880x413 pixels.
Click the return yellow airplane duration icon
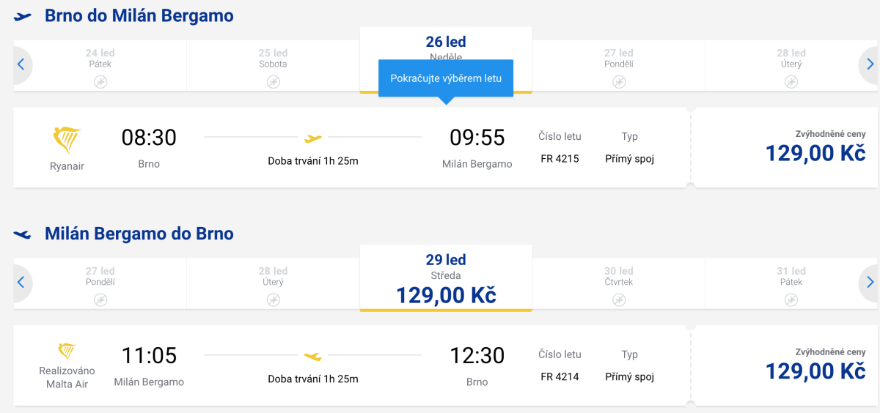click(313, 357)
